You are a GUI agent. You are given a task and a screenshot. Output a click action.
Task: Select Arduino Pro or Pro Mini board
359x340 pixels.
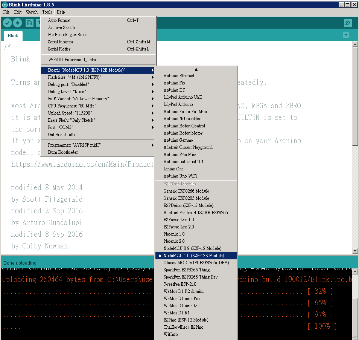[x=196, y=112]
